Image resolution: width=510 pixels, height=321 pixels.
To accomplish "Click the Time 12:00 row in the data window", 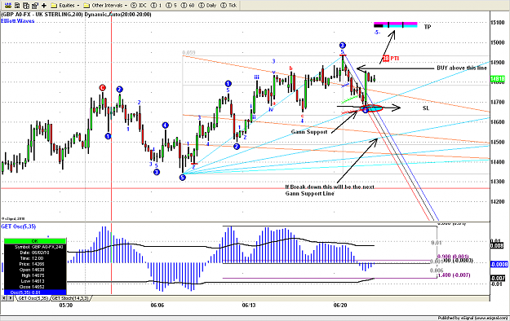I will (35, 258).
